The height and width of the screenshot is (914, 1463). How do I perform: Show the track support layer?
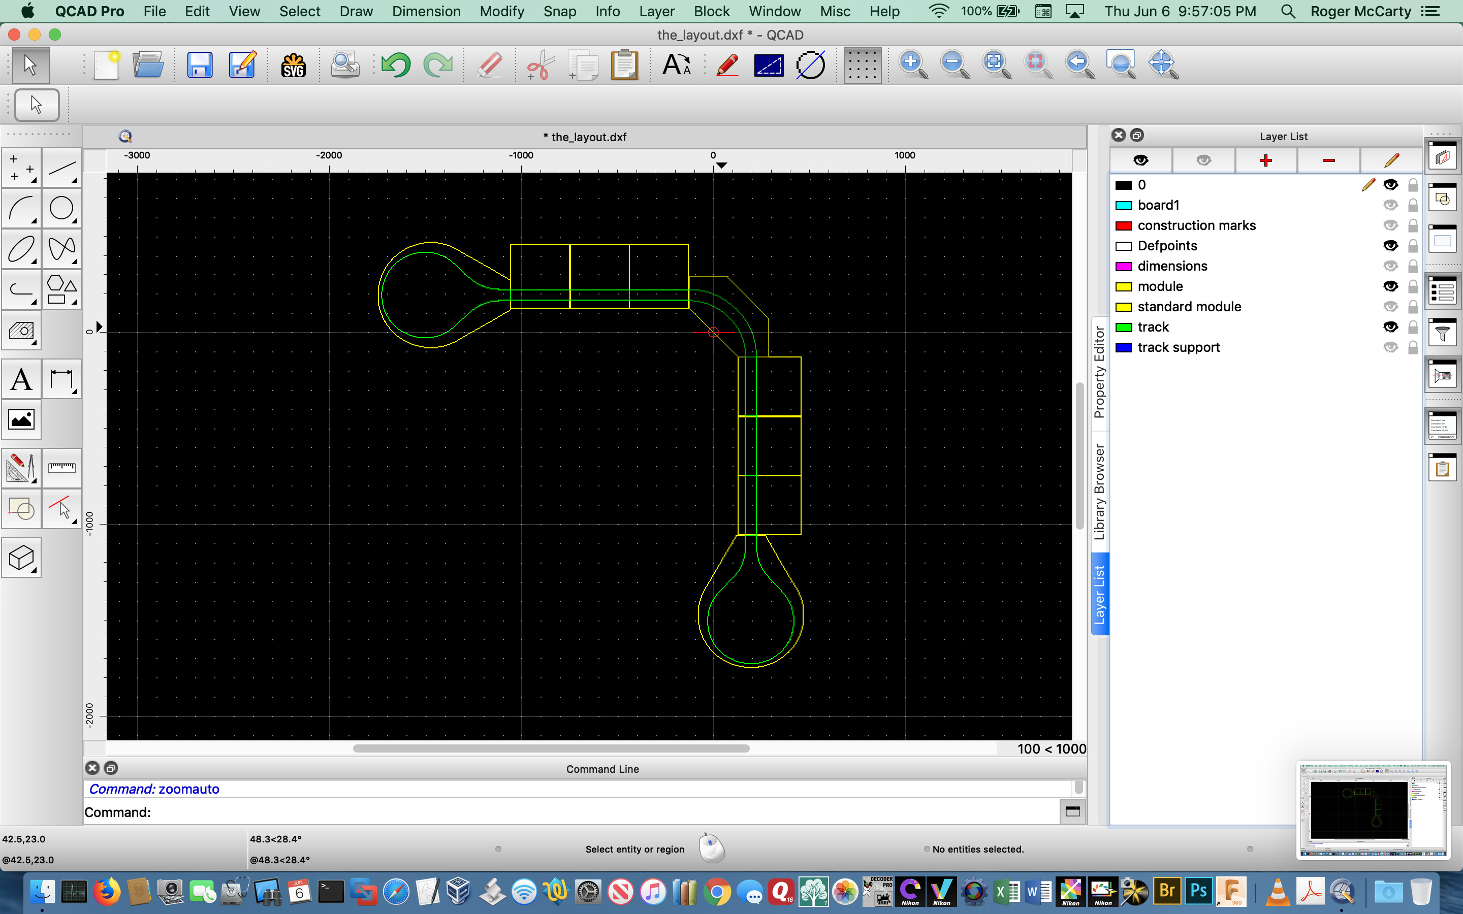pyautogui.click(x=1390, y=347)
